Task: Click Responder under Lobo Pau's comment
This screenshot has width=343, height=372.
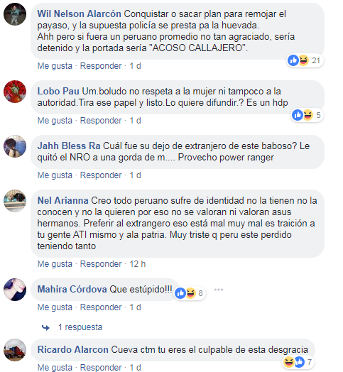Action: point(101,121)
